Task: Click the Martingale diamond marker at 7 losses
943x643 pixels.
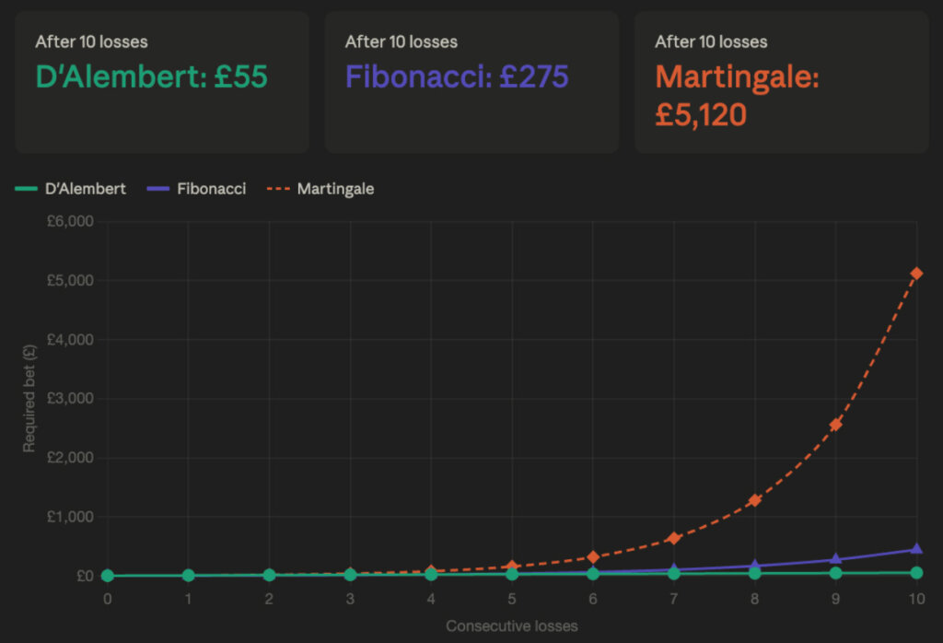Action: point(674,538)
